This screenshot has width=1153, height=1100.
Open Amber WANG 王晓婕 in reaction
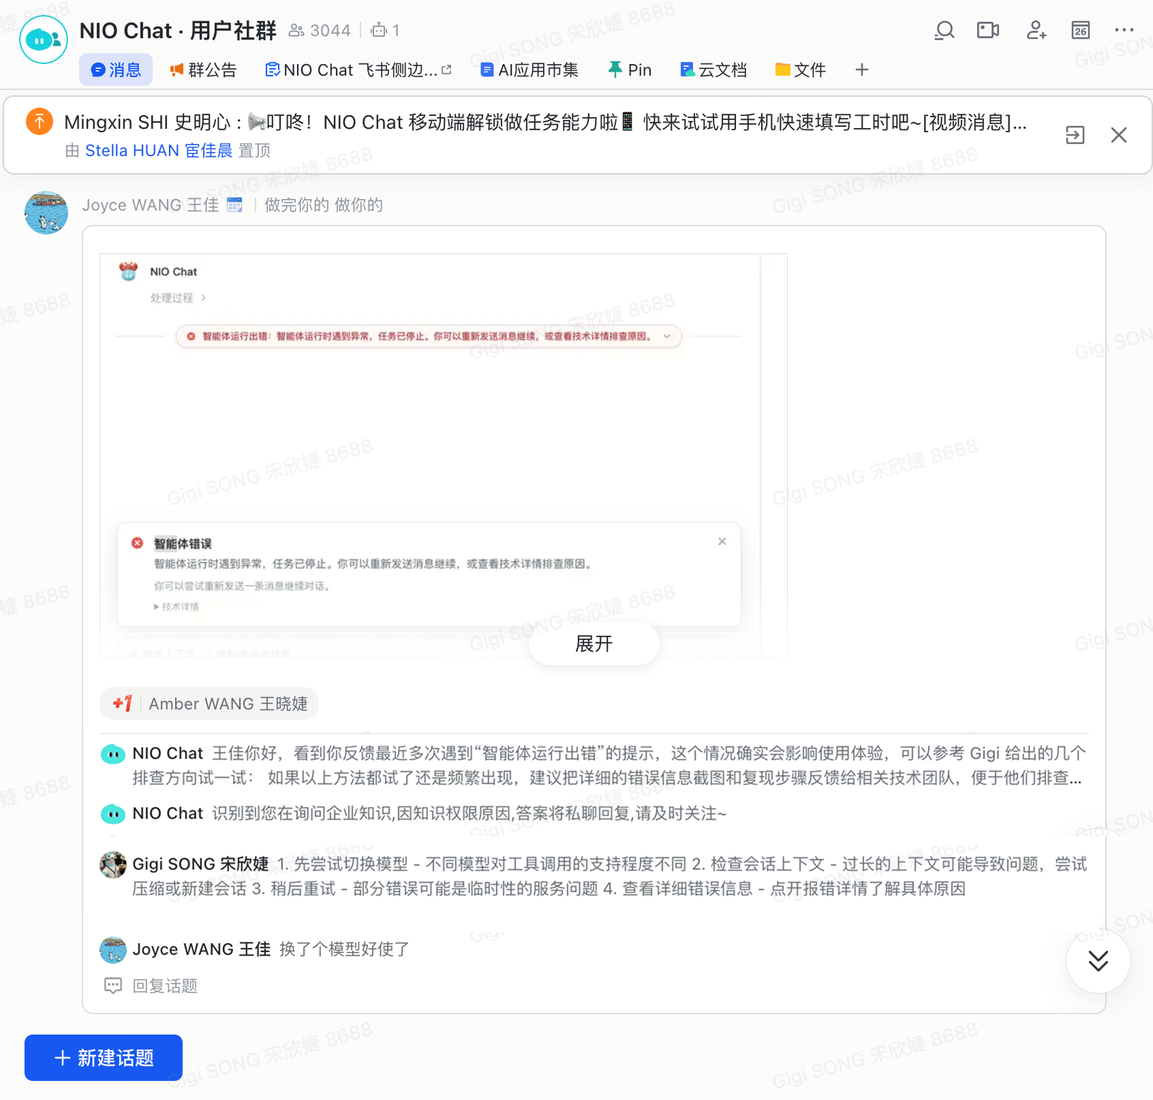tap(228, 703)
